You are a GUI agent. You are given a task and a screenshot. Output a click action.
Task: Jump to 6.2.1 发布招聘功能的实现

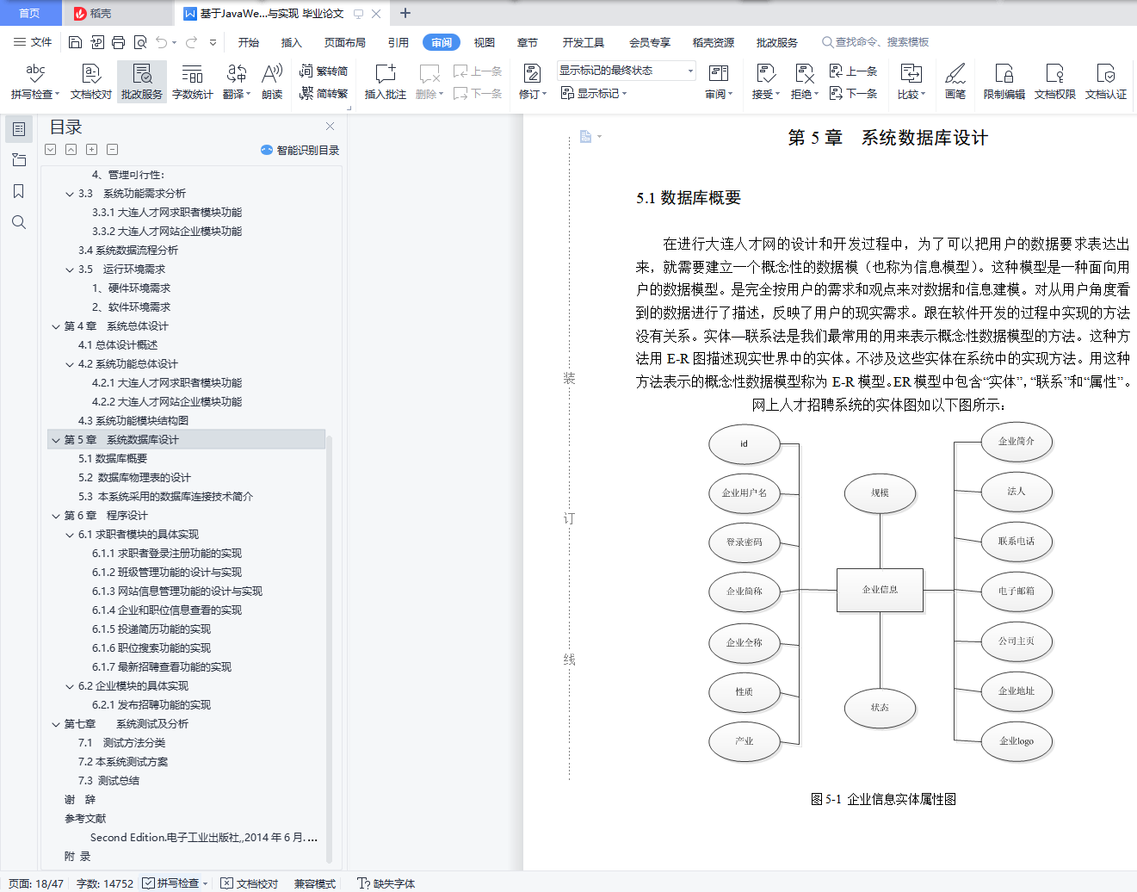151,705
